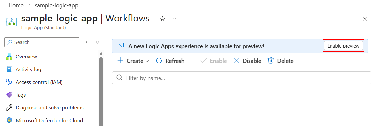
Task: Click the Home breadcrumb link
Action: (x=16, y=5)
